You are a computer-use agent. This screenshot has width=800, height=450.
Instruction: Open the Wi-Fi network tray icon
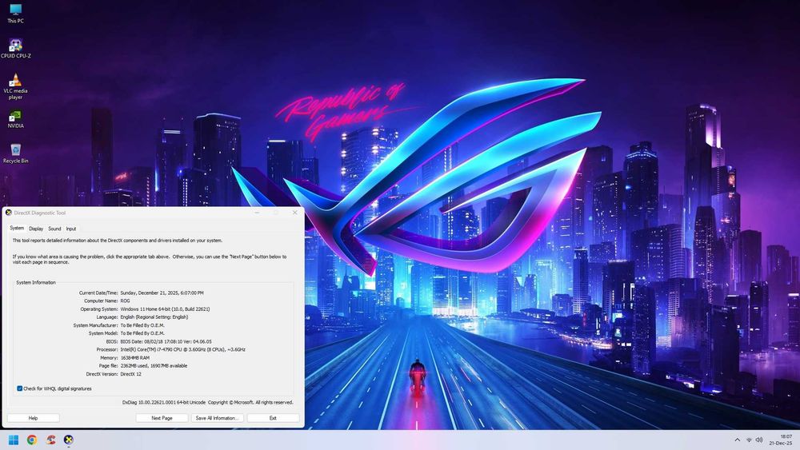tap(749, 440)
